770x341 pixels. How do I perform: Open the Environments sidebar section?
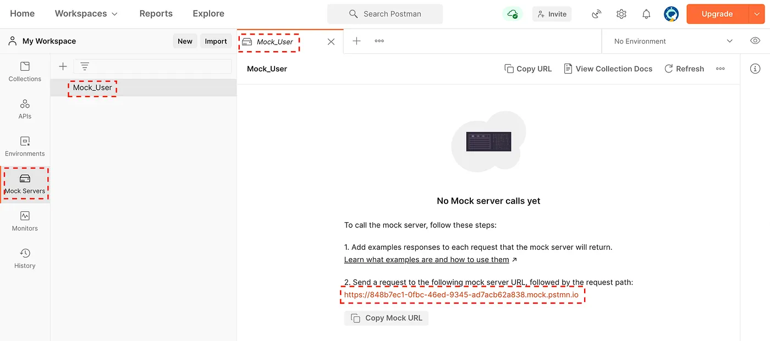25,147
